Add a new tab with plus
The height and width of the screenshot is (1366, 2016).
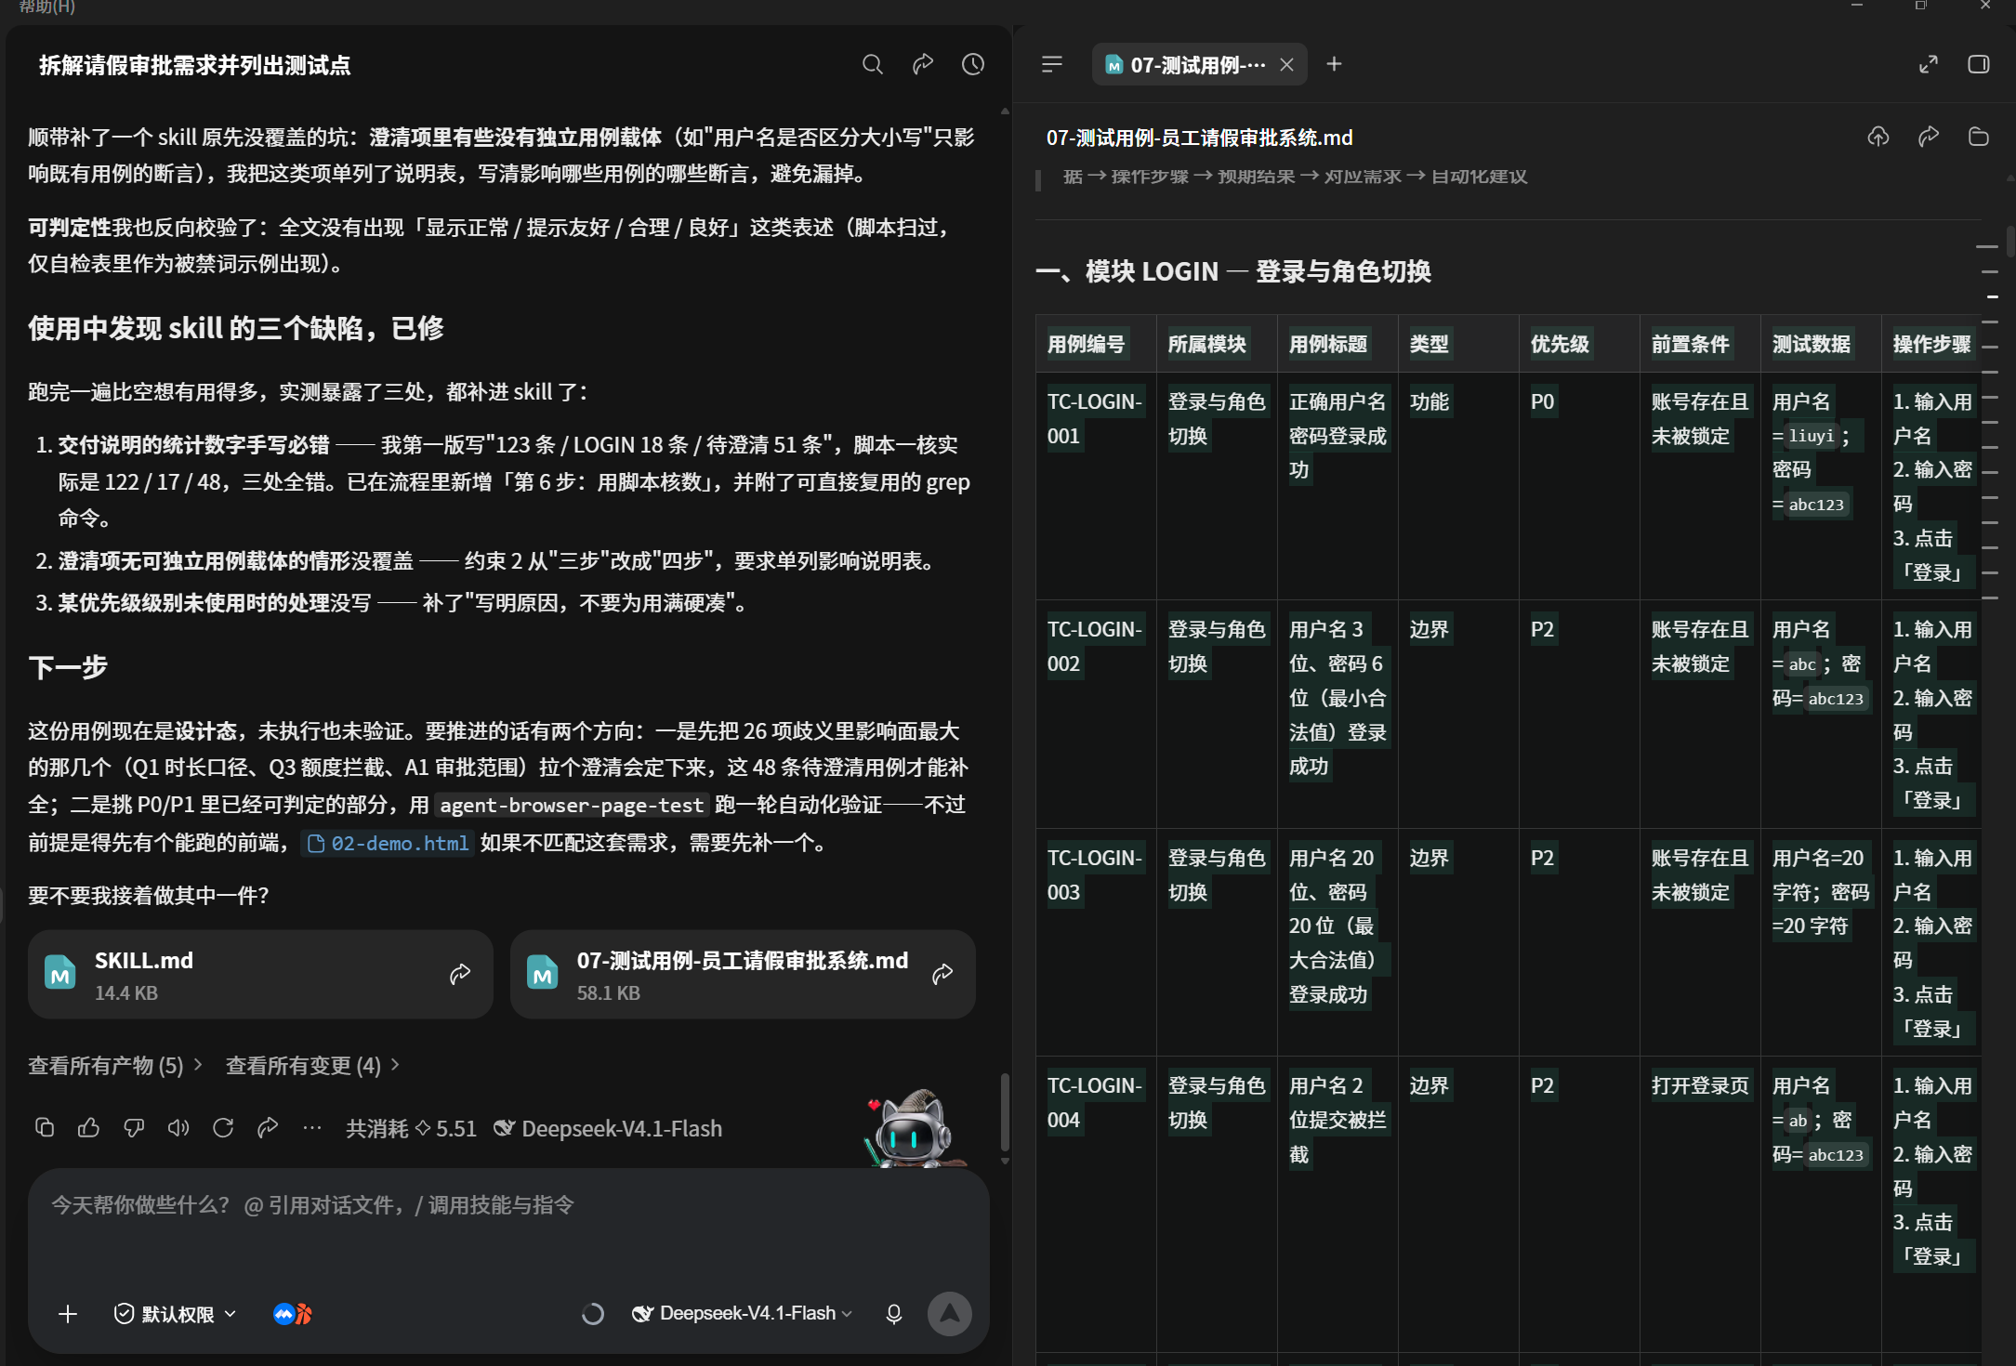[1334, 64]
